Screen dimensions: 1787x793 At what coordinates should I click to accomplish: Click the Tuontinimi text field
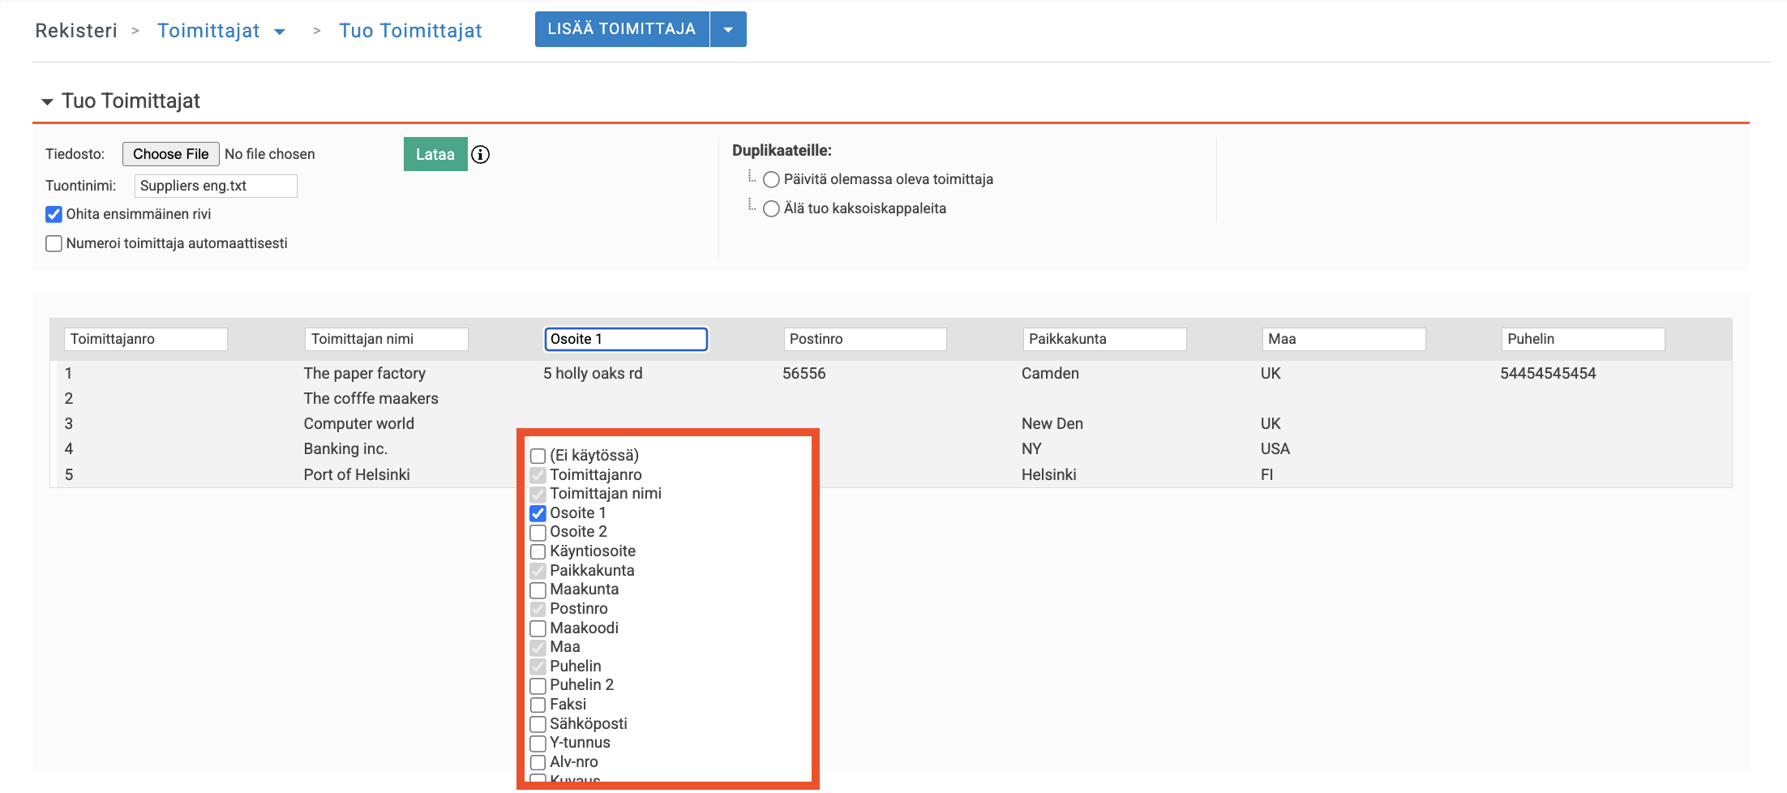pyautogui.click(x=215, y=186)
